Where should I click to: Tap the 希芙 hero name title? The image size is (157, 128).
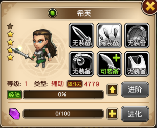click(x=84, y=13)
